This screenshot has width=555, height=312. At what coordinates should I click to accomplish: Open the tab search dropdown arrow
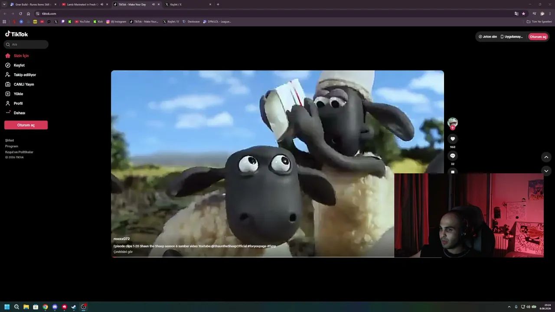4,4
